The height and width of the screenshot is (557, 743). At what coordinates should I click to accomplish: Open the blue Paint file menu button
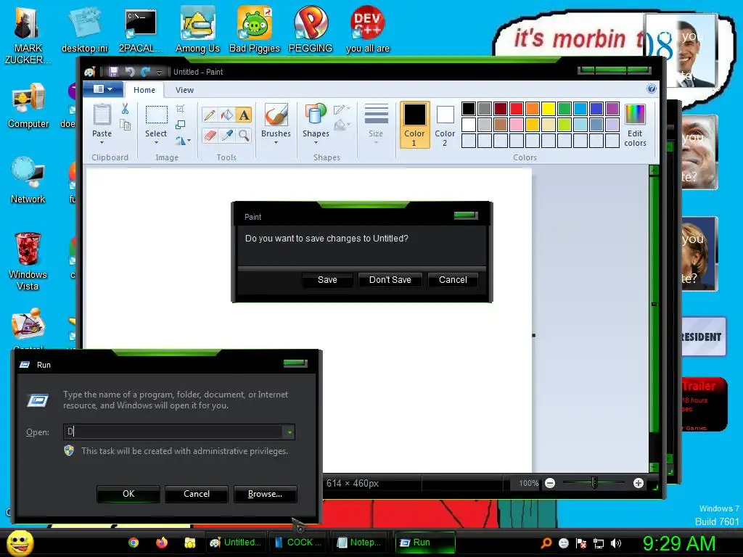click(103, 89)
